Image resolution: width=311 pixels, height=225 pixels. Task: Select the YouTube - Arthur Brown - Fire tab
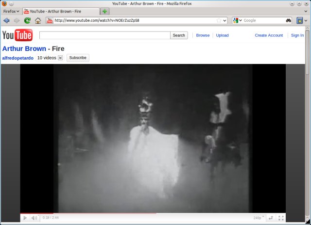pyautogui.click(x=61, y=11)
